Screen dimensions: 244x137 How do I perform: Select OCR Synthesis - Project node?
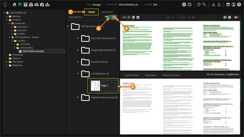pos(27,37)
